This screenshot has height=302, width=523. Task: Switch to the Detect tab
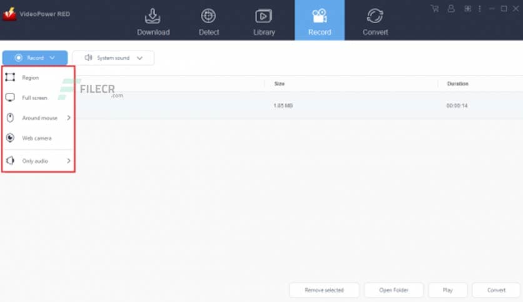click(x=208, y=22)
